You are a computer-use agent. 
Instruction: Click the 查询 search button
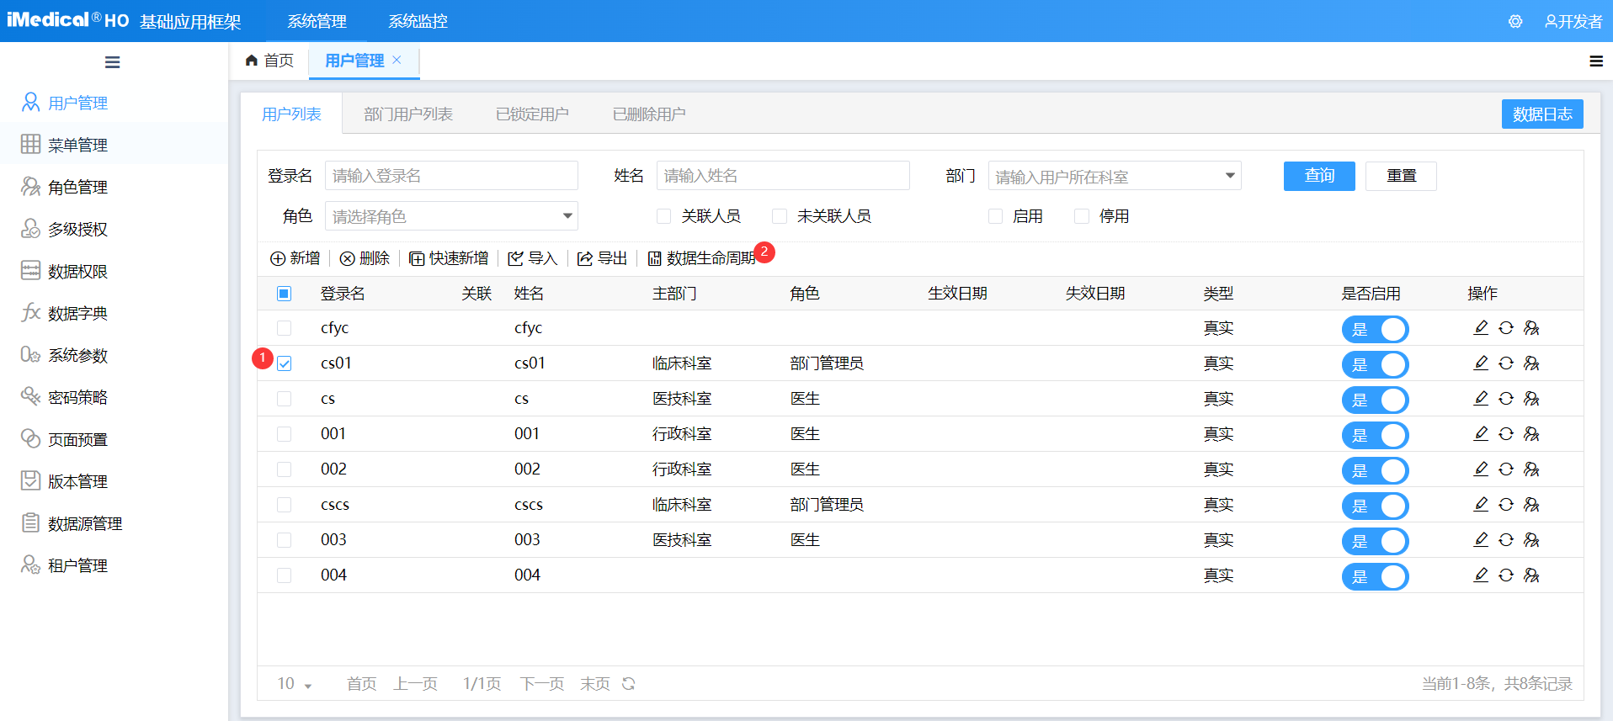point(1318,176)
